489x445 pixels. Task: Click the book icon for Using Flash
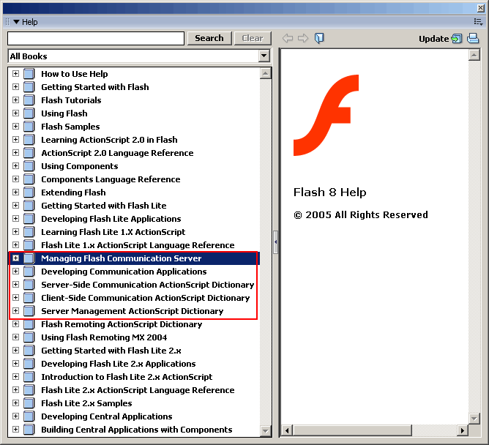tap(29, 113)
